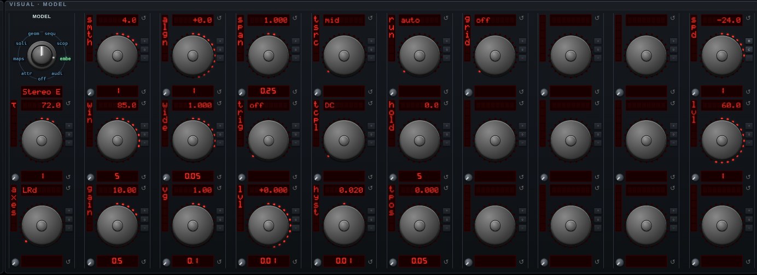The height and width of the screenshot is (275, 757).
Task: Select the 'maps' model mode
Action: [x=19, y=58]
